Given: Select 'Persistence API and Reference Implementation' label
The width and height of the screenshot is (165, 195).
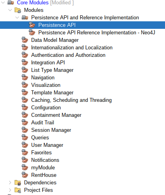Looking at the screenshot, I should [85, 18].
